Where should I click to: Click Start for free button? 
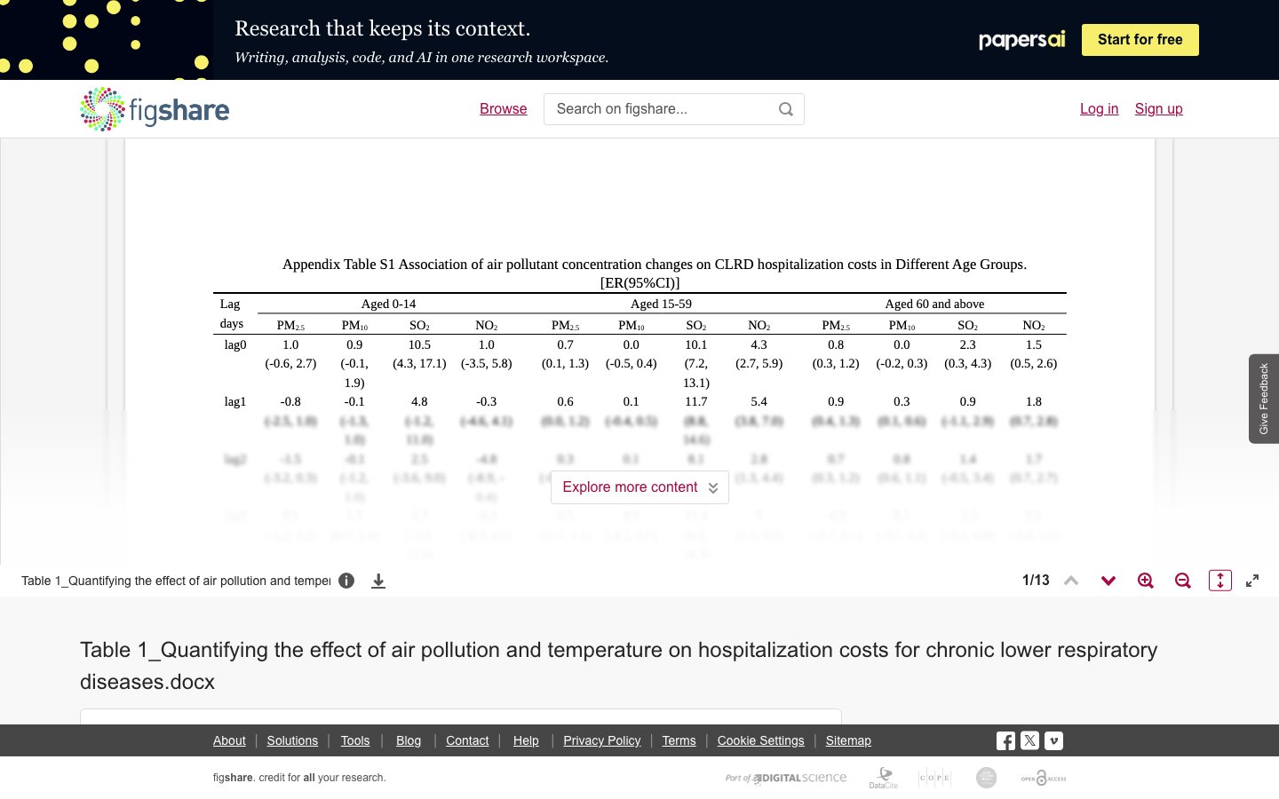(x=1140, y=40)
